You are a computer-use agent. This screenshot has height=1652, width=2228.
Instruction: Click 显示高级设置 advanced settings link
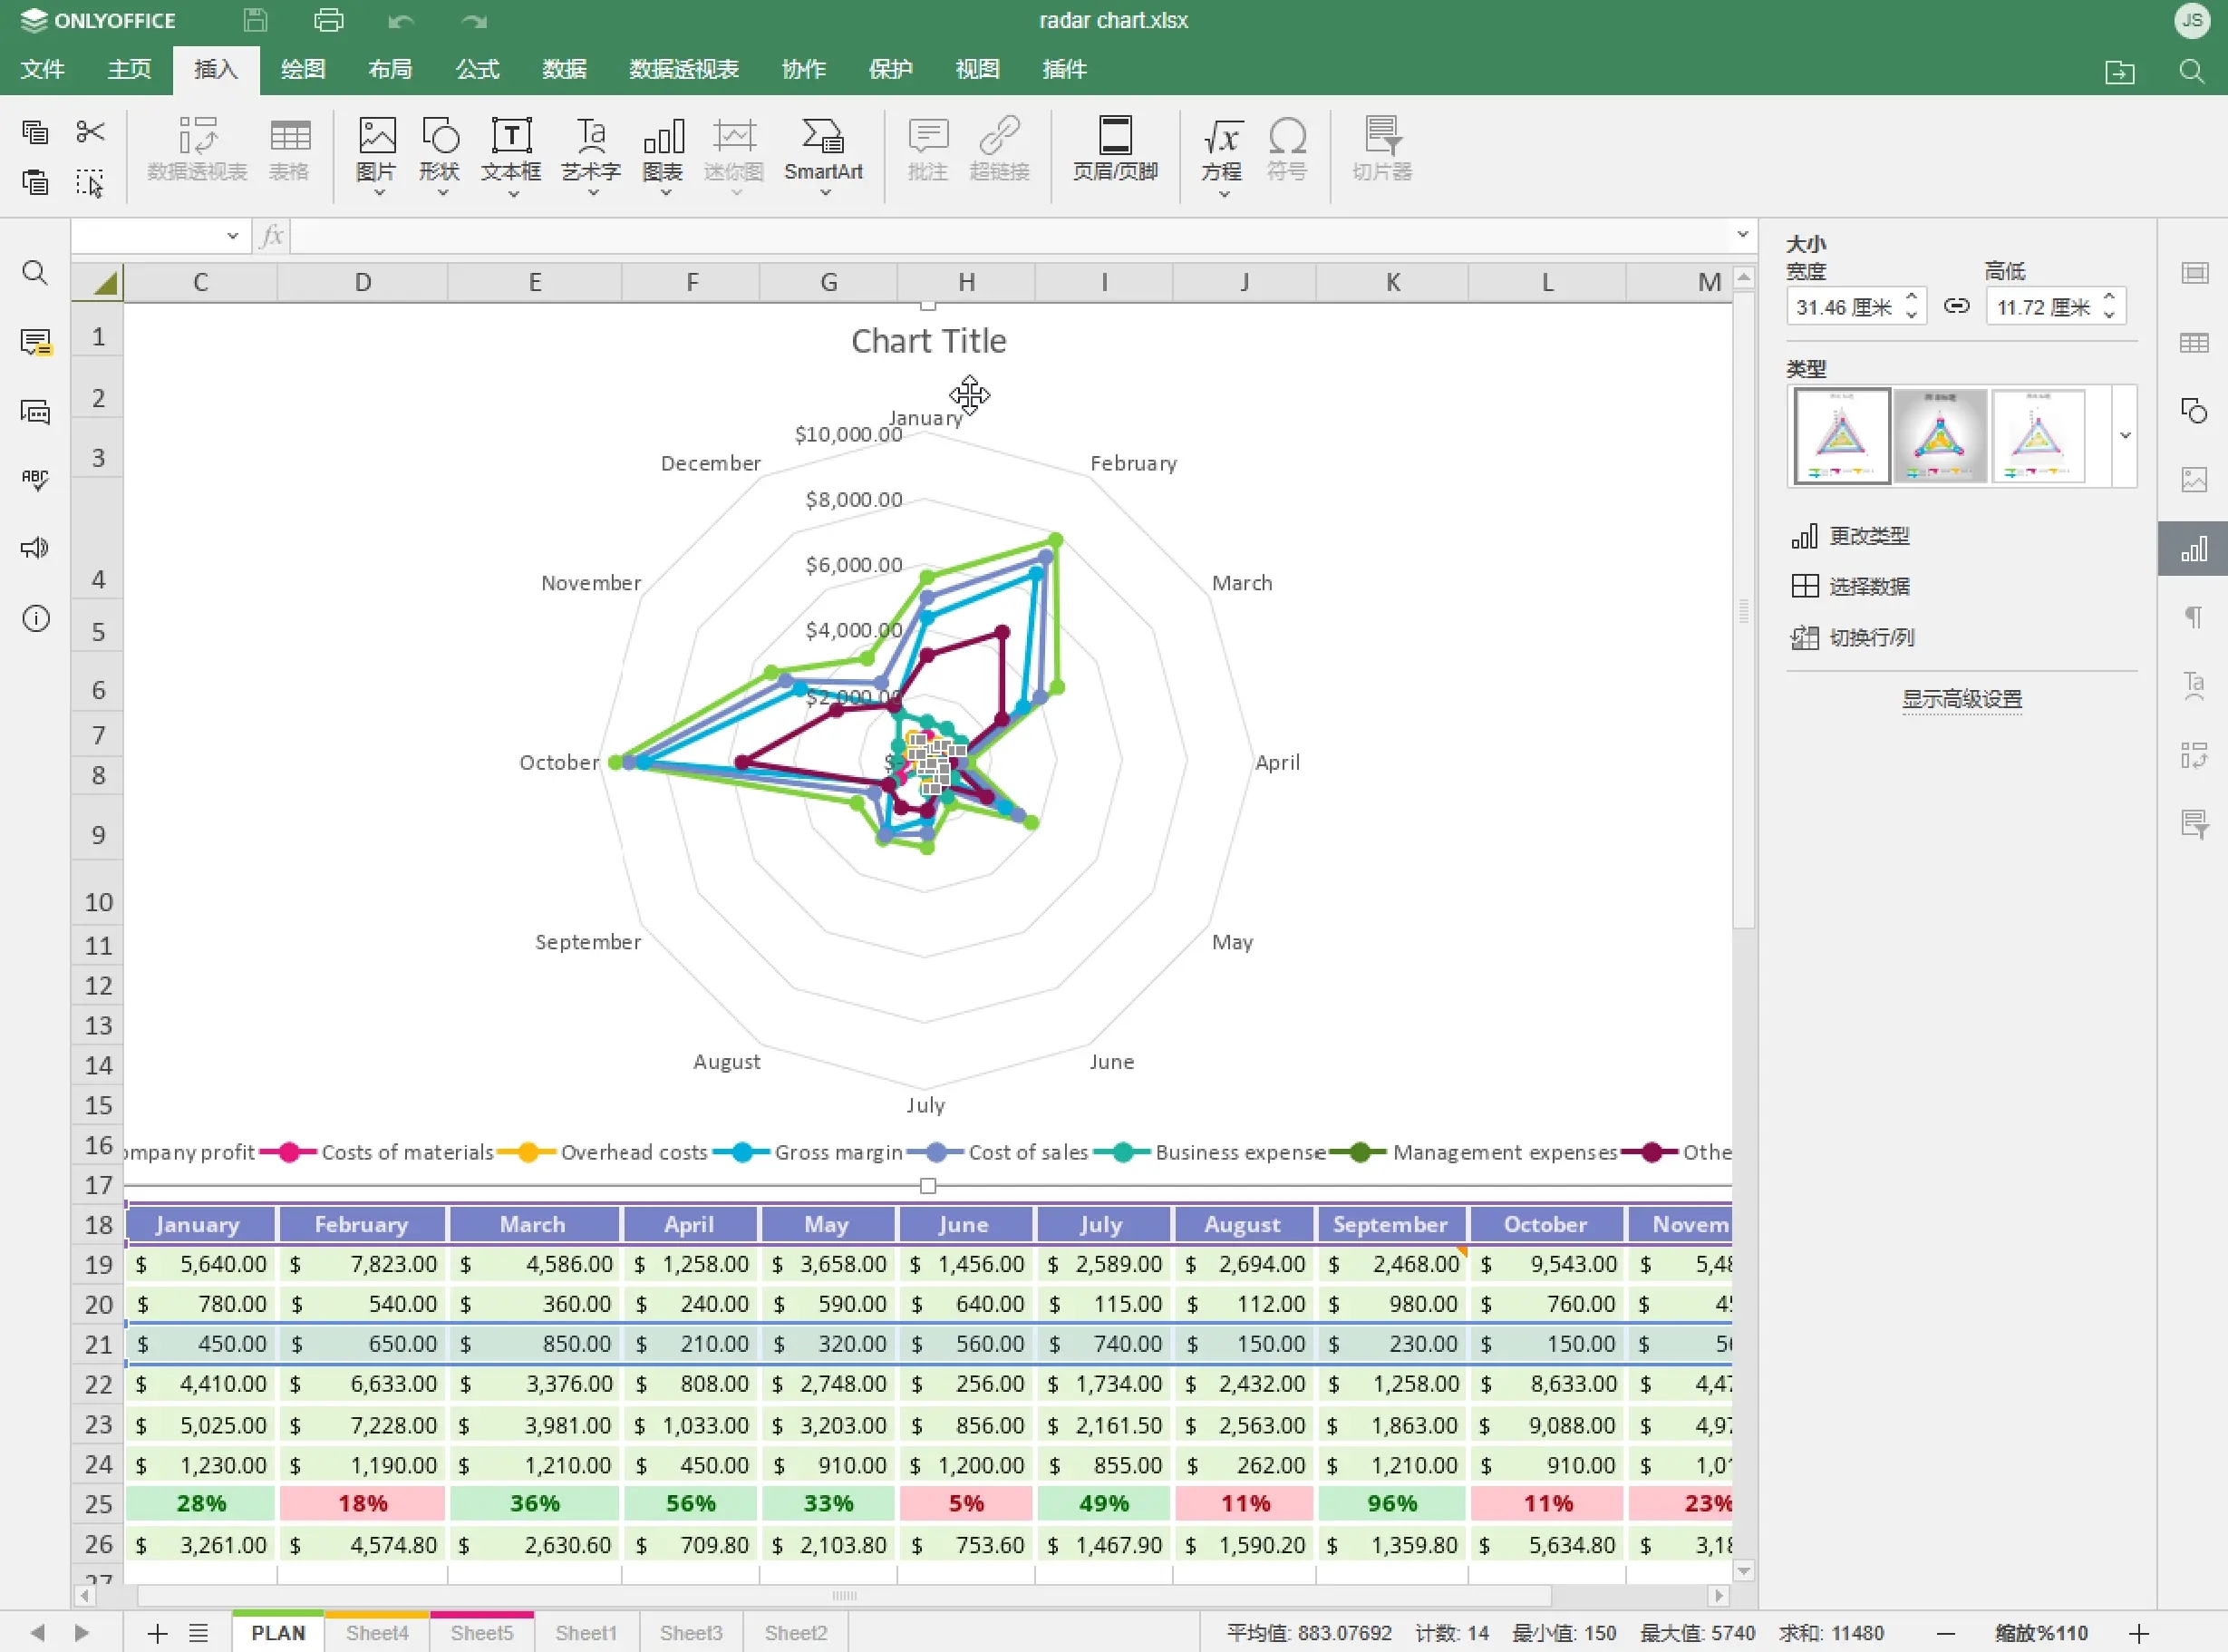click(1962, 699)
